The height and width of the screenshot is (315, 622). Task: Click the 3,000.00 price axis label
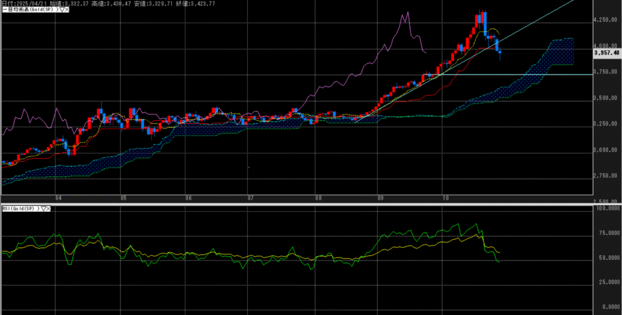(x=606, y=150)
